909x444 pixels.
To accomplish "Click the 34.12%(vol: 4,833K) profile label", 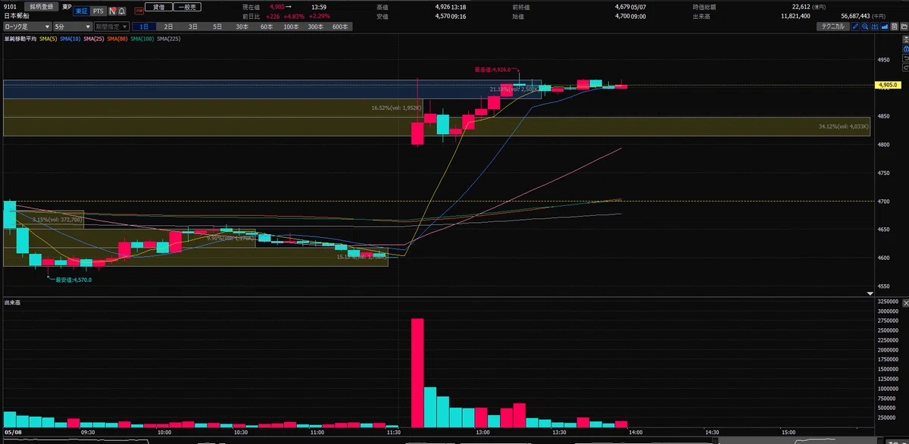I will point(844,127).
